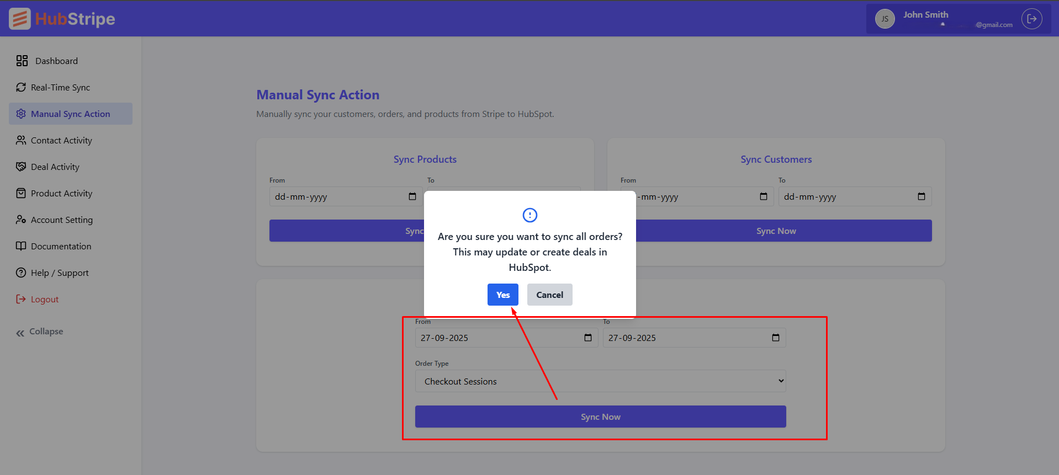The height and width of the screenshot is (475, 1059).
Task: Click the Logout arrow icon in sidebar
Action: [21, 299]
